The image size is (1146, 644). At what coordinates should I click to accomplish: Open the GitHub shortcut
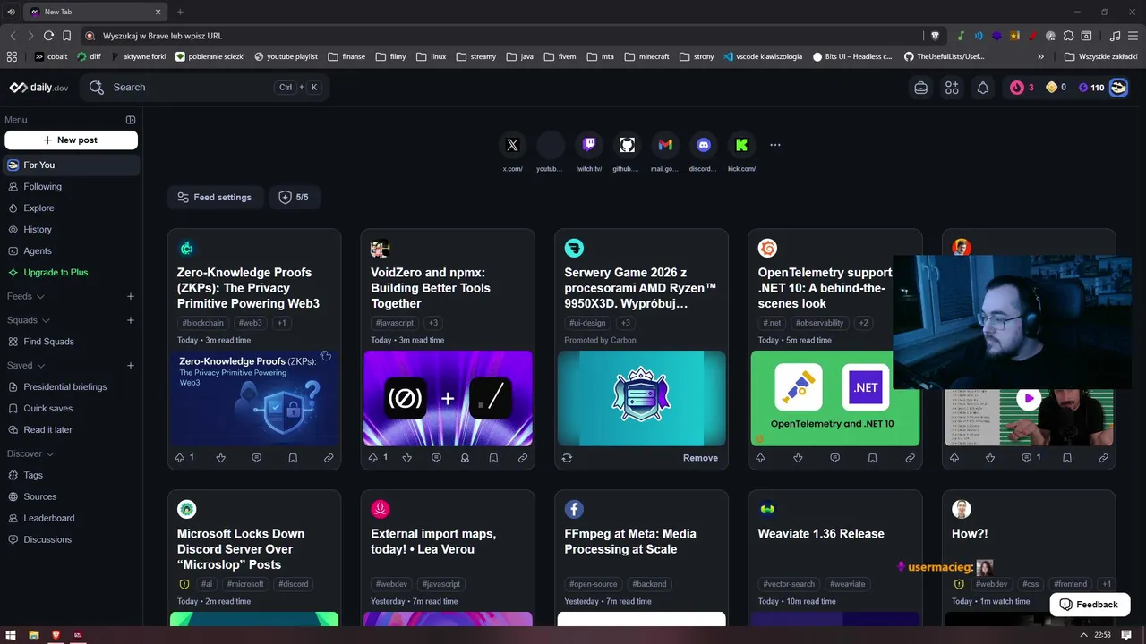pyautogui.click(x=627, y=145)
